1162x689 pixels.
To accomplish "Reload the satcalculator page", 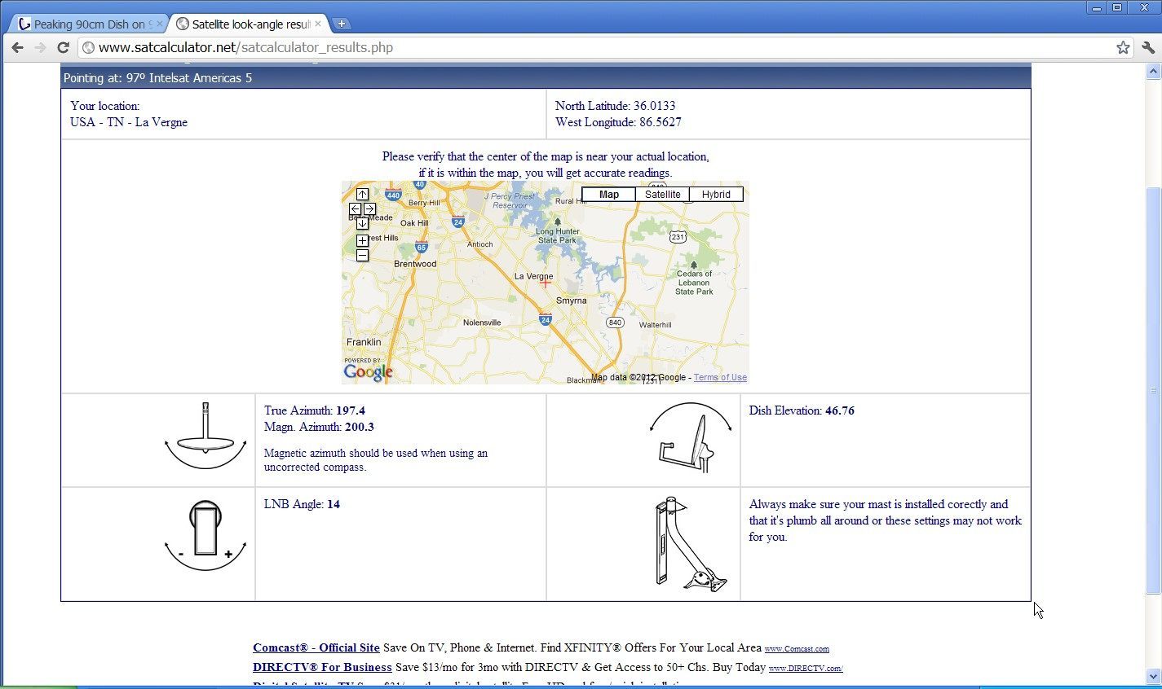I will point(63,47).
